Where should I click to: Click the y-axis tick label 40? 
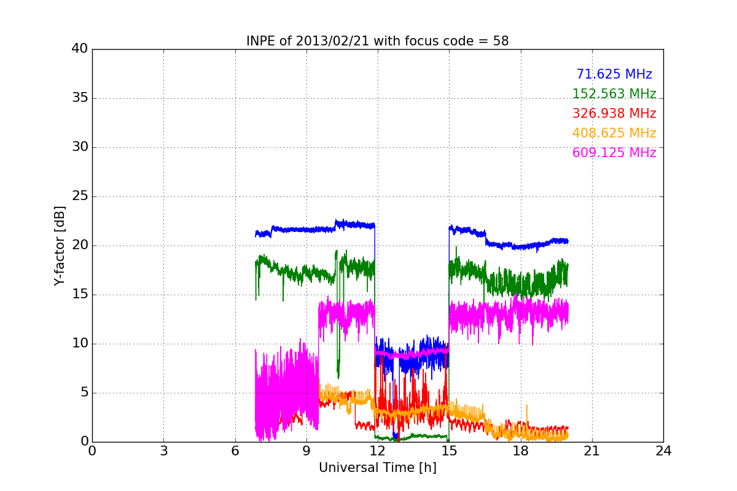point(80,49)
